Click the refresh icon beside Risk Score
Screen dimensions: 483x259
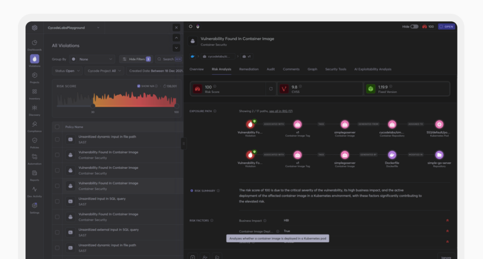pyautogui.click(x=271, y=89)
